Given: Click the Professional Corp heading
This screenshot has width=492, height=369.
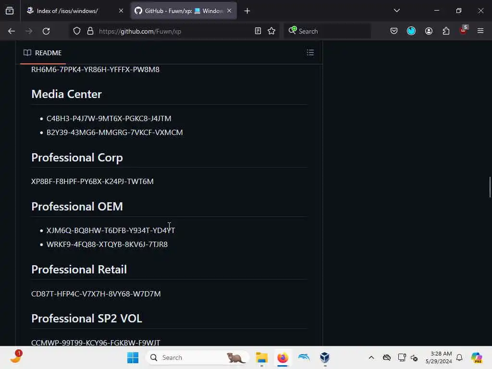Looking at the screenshot, I should tap(77, 158).
